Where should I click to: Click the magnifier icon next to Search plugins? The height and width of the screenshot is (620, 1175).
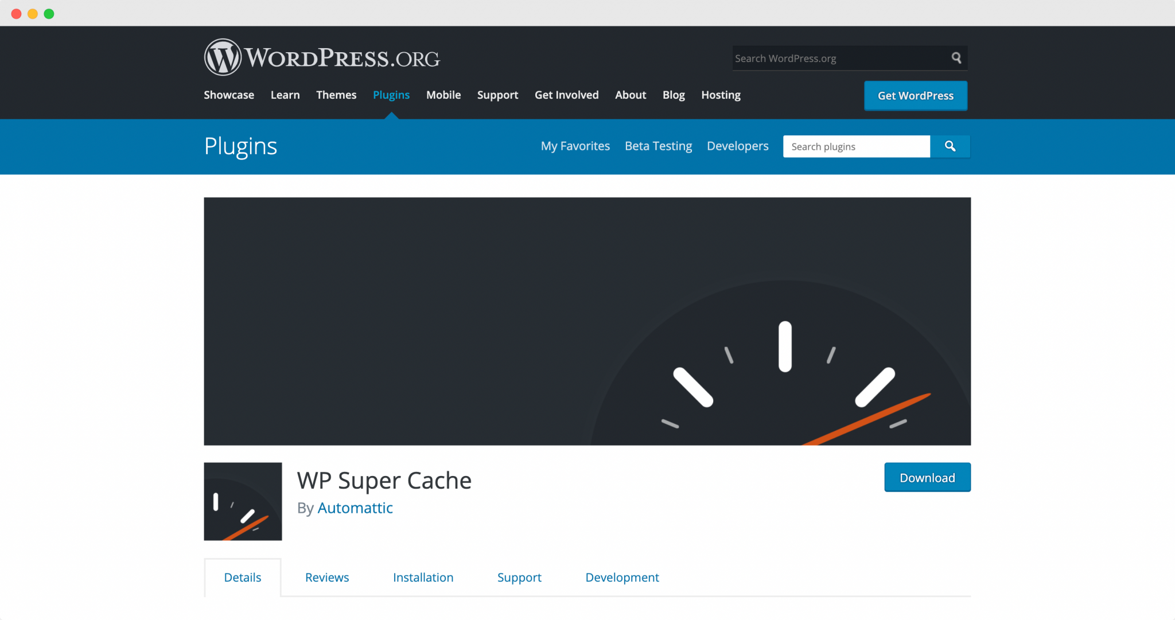pos(950,146)
